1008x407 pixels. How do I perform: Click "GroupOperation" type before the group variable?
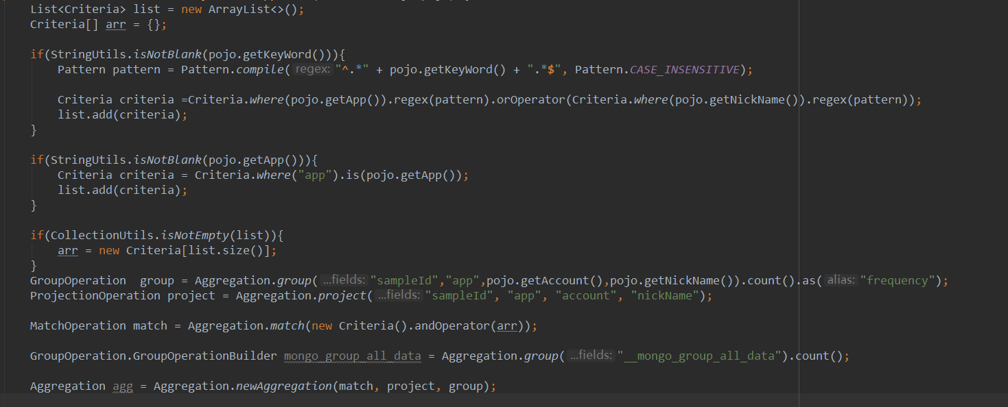78,280
